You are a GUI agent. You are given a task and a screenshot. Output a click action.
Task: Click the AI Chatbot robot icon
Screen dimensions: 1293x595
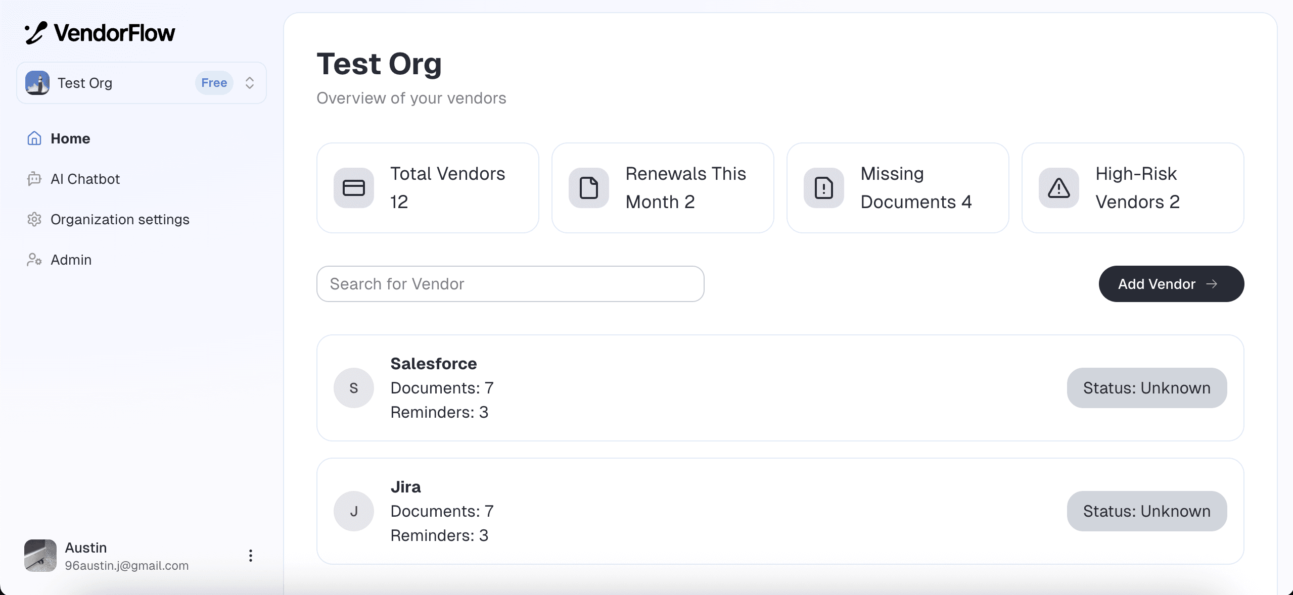[34, 179]
